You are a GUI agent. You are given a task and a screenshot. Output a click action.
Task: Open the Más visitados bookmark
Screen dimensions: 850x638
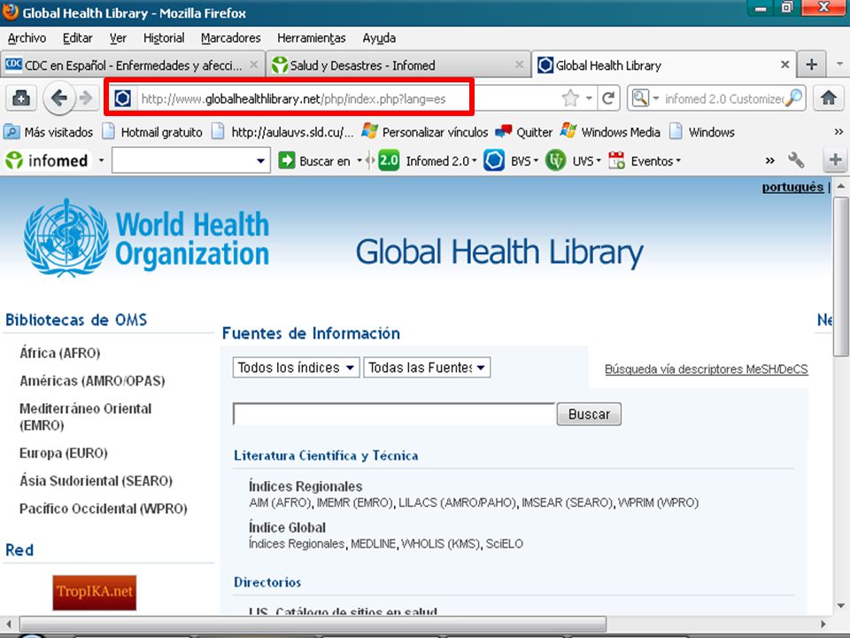pyautogui.click(x=48, y=132)
